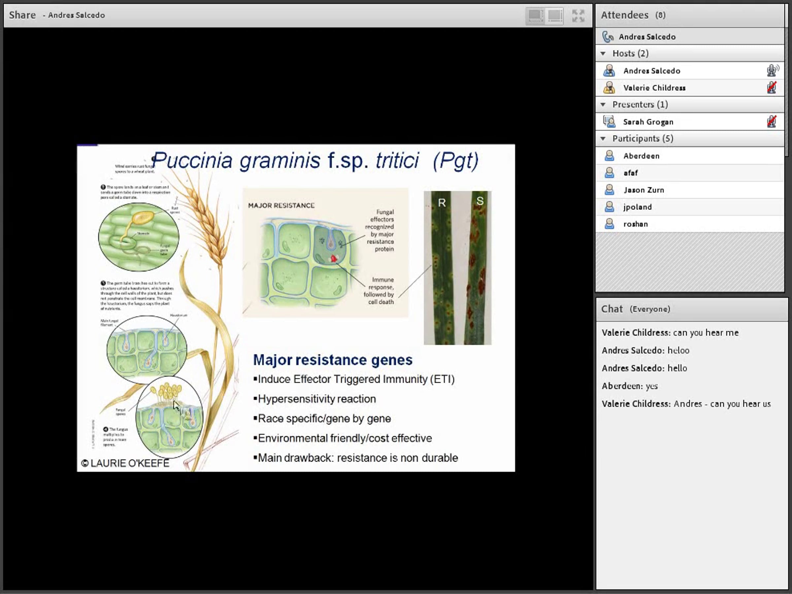Click the major resistance cell diagram image
792x594 pixels.
coord(325,252)
